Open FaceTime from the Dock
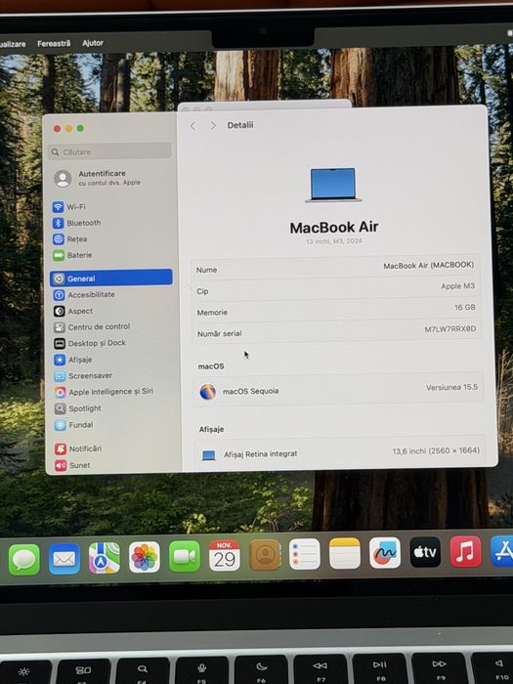 click(x=185, y=556)
